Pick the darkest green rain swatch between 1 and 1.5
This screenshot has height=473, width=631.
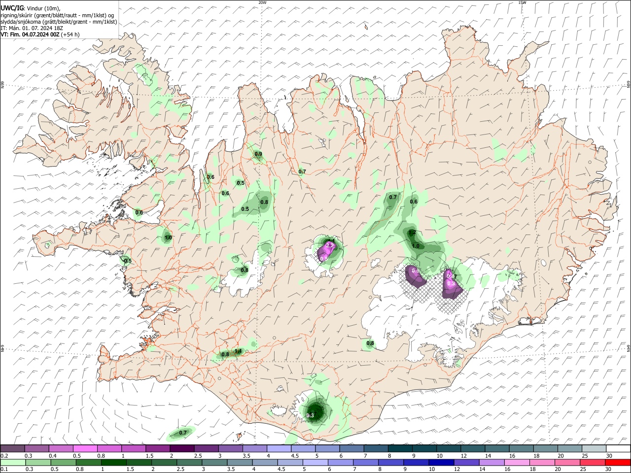coord(114,462)
